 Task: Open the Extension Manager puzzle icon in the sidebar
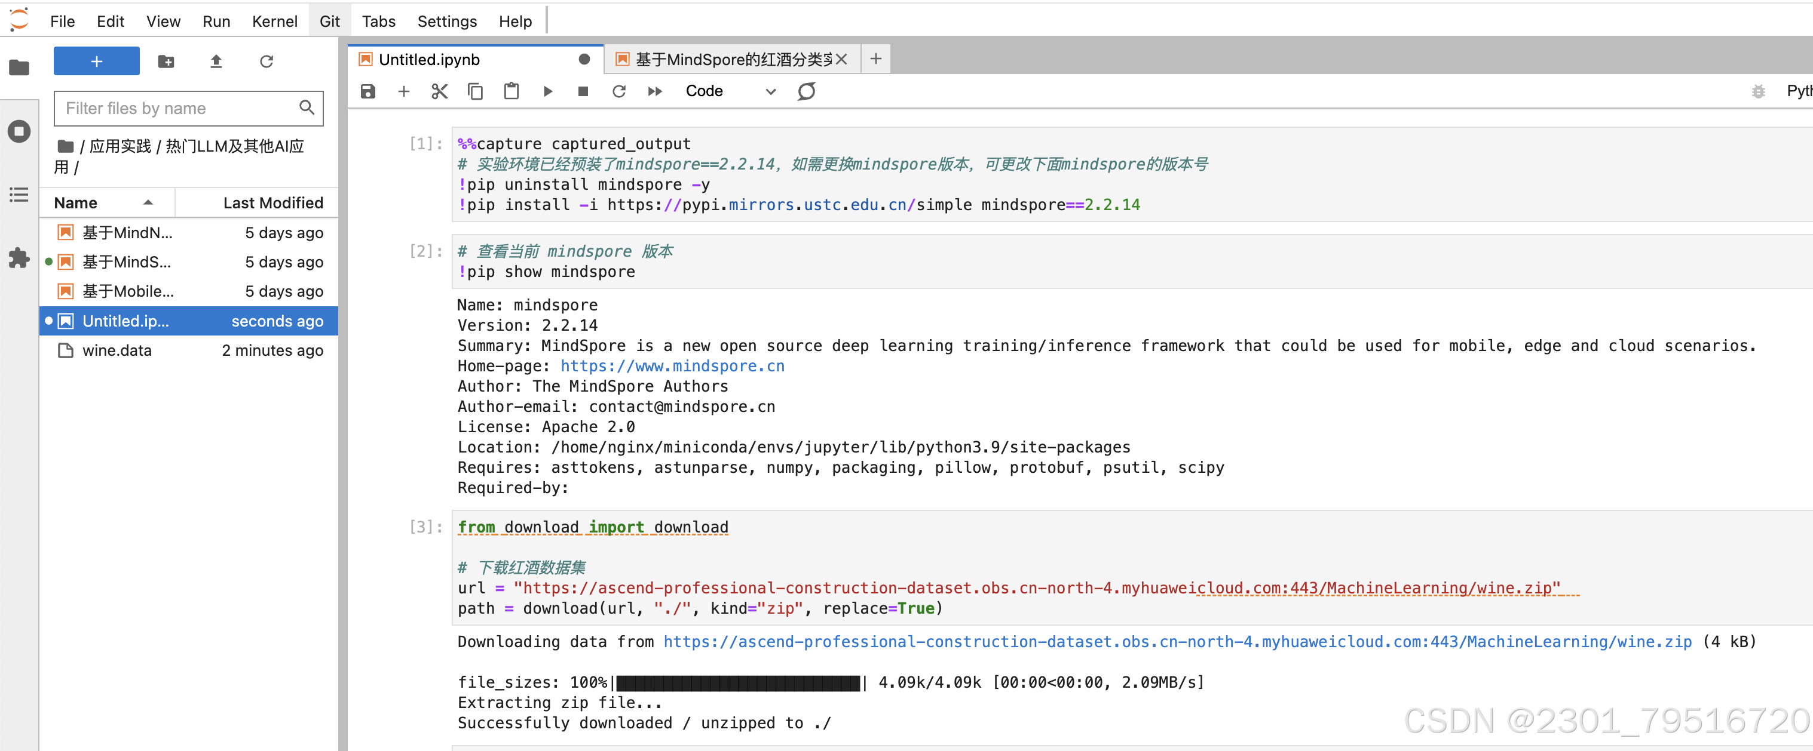coord(19,258)
